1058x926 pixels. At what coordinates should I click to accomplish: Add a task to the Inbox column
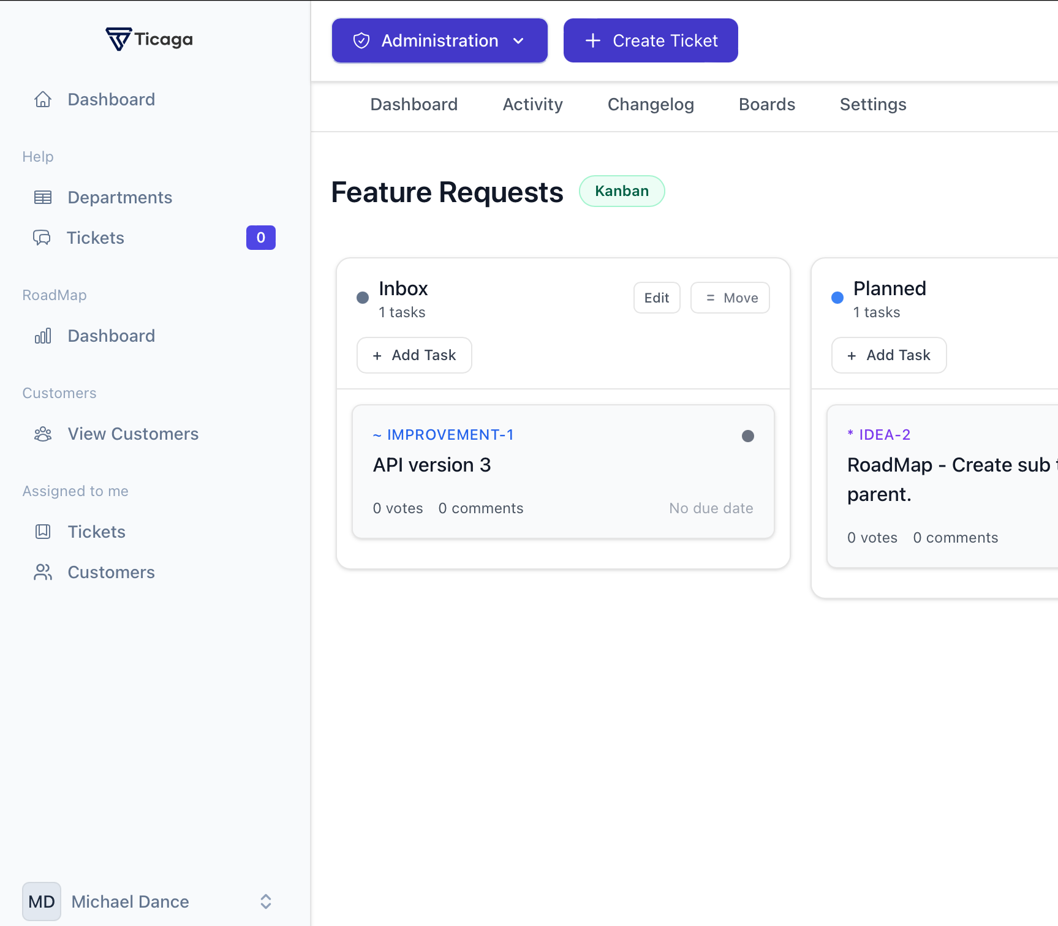pos(414,355)
